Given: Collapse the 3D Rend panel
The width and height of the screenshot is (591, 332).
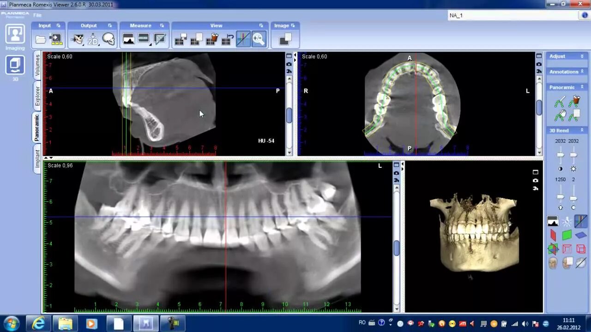Looking at the screenshot, I should pos(582,130).
